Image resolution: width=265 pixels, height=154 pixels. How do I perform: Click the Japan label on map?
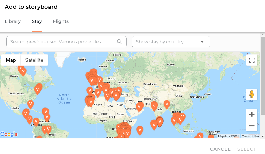(x=208, y=94)
